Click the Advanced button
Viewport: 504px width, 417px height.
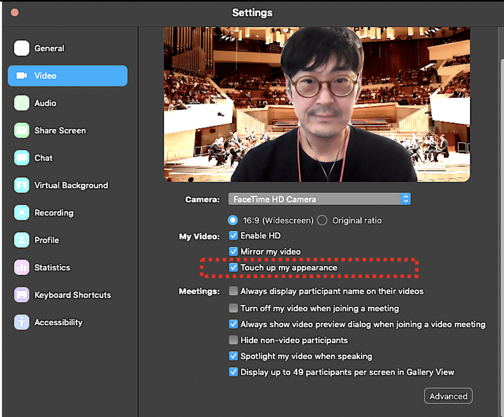tap(448, 396)
